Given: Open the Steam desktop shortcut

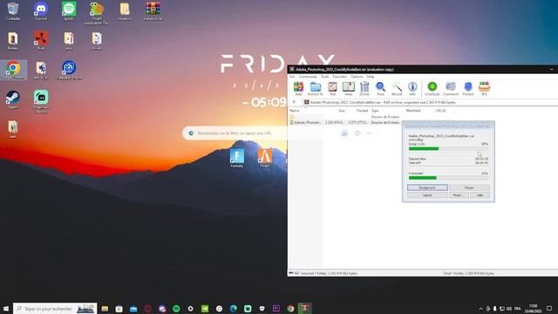Looking at the screenshot, I should [13, 99].
